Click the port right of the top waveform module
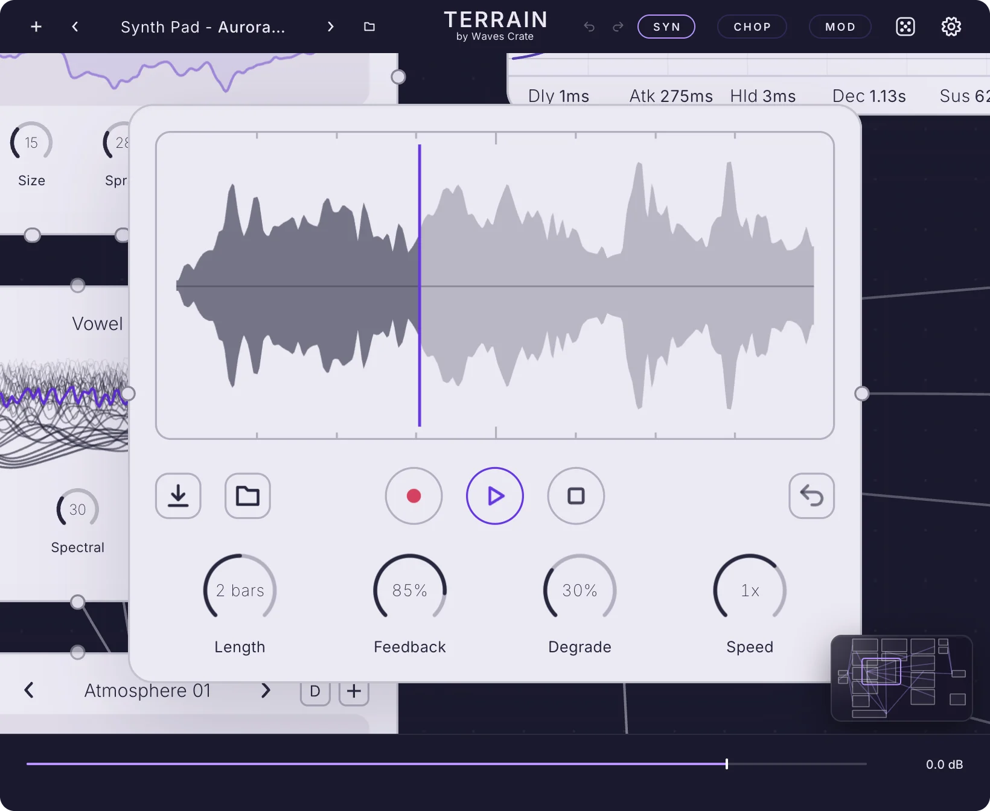Viewport: 990px width, 811px height. [x=398, y=77]
